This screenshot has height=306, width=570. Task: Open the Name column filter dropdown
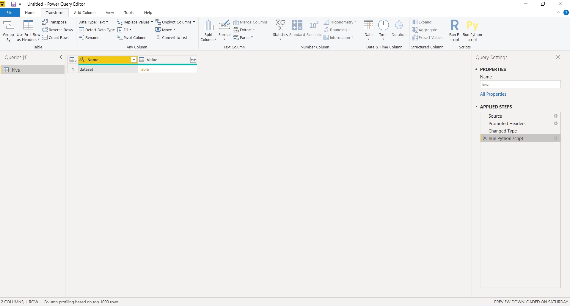point(134,60)
